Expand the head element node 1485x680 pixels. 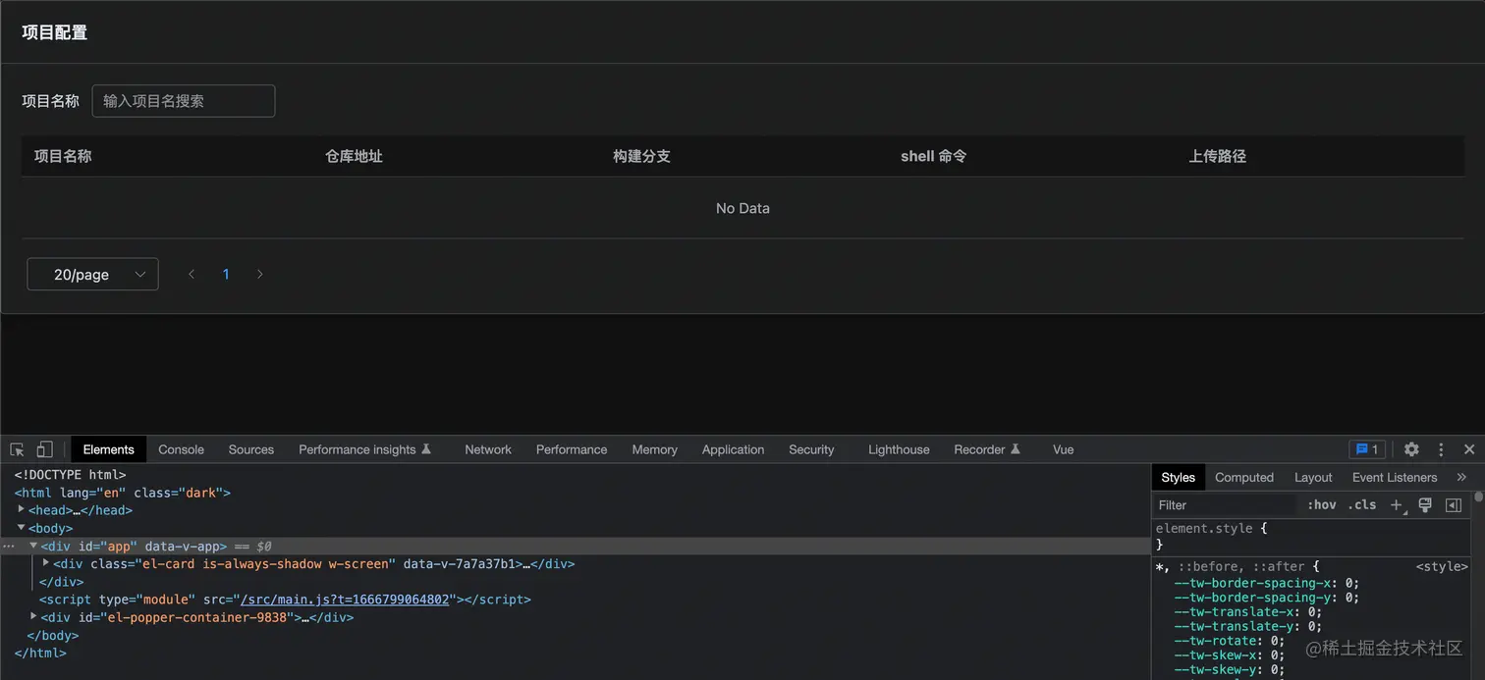click(22, 509)
